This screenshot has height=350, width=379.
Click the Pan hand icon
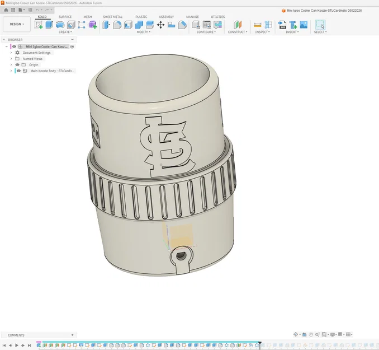[311, 334]
